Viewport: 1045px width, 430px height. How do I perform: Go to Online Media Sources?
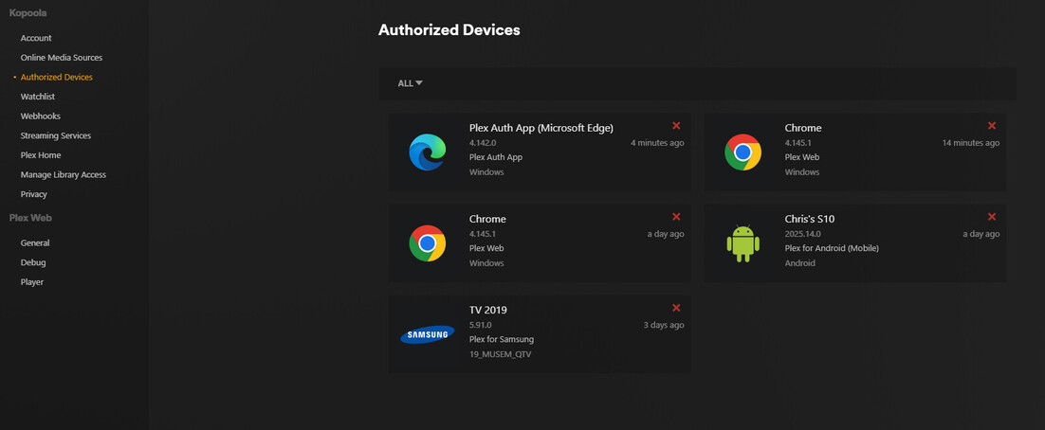click(62, 57)
